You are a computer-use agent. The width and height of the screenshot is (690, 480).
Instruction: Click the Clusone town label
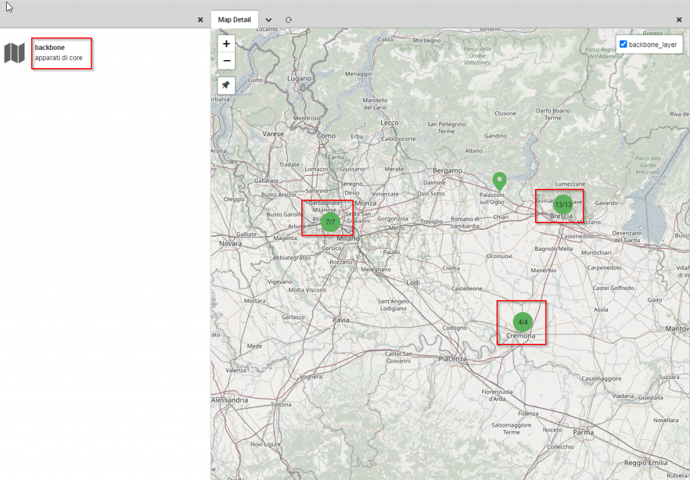(x=505, y=114)
